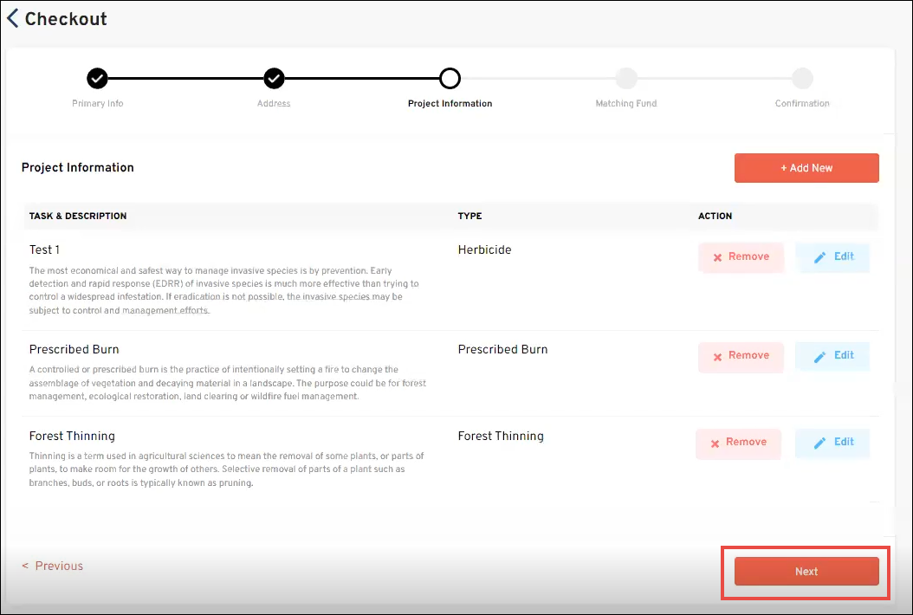Click the Task & Description column header
The image size is (913, 615).
click(x=78, y=216)
